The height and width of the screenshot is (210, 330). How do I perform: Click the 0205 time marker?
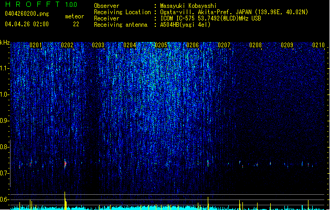[161, 45]
